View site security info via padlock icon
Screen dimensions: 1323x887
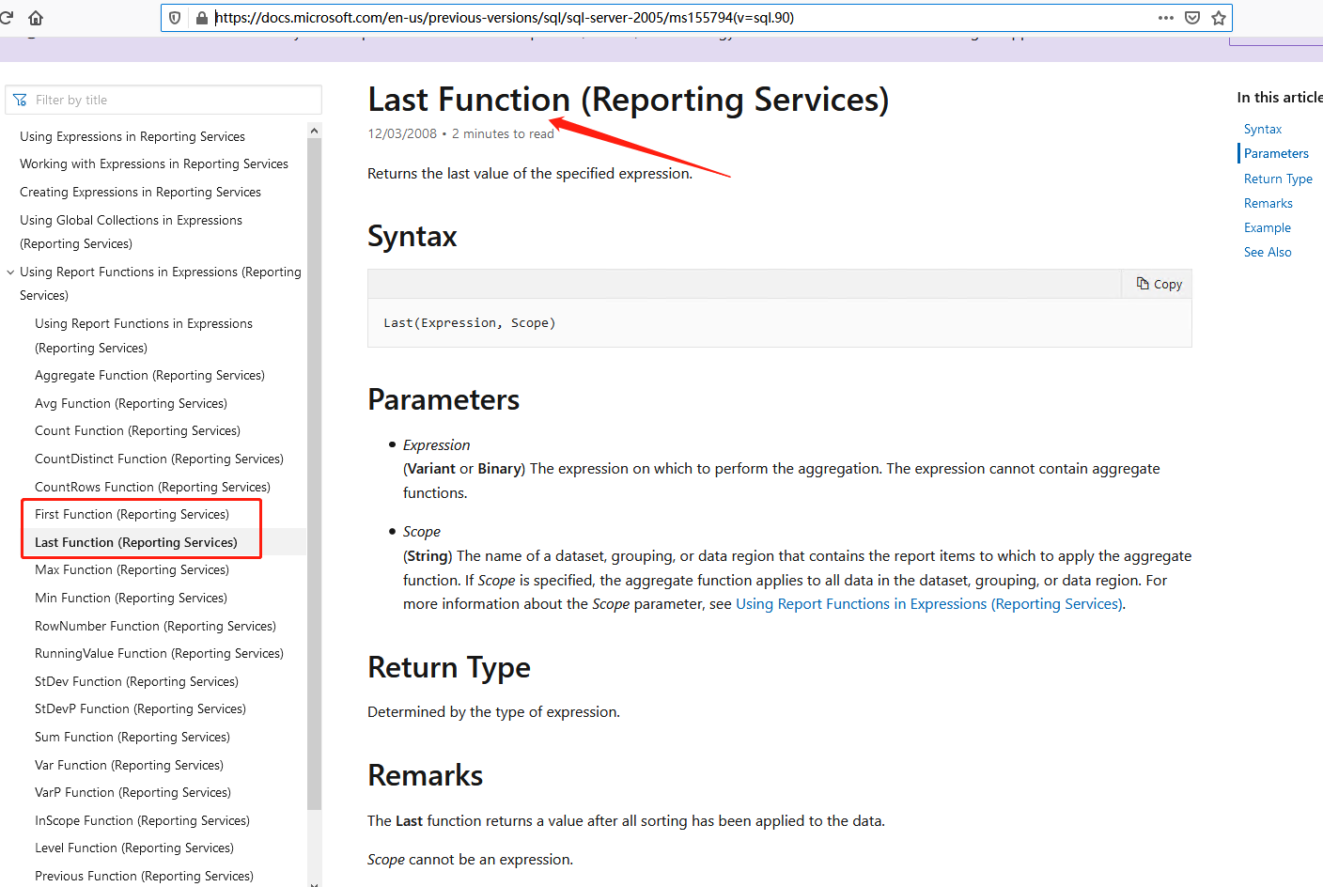200,17
